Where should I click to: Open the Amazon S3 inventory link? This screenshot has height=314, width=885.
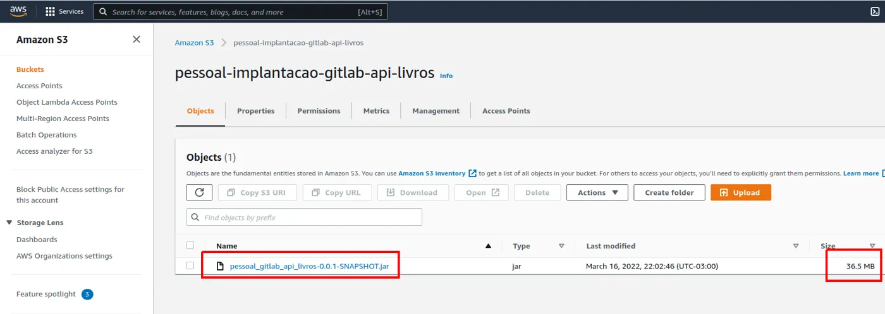coord(432,173)
